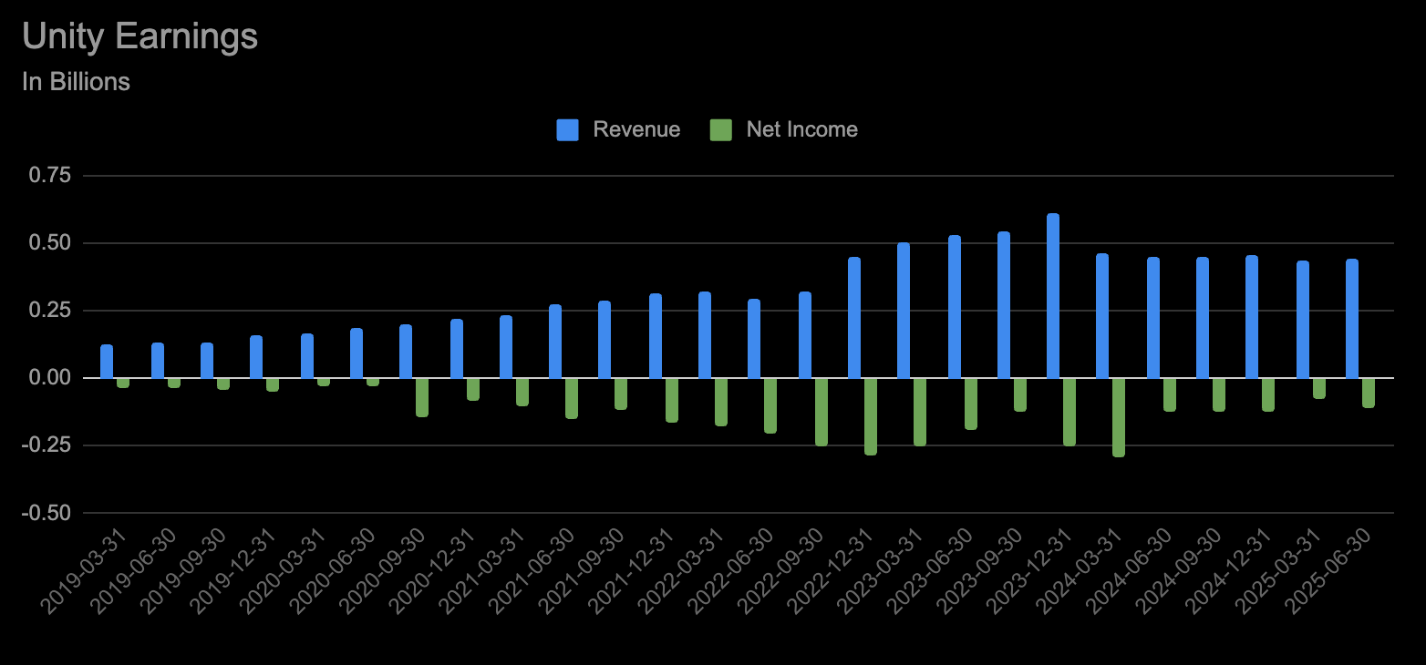The width and height of the screenshot is (1426, 665).
Task: Toggle the Revenue series via legend swatch
Action: [x=569, y=129]
